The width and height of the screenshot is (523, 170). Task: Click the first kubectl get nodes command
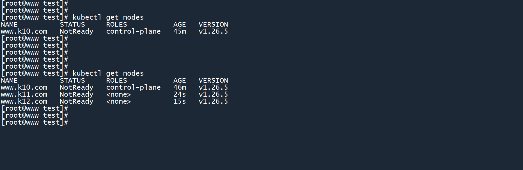(108, 18)
